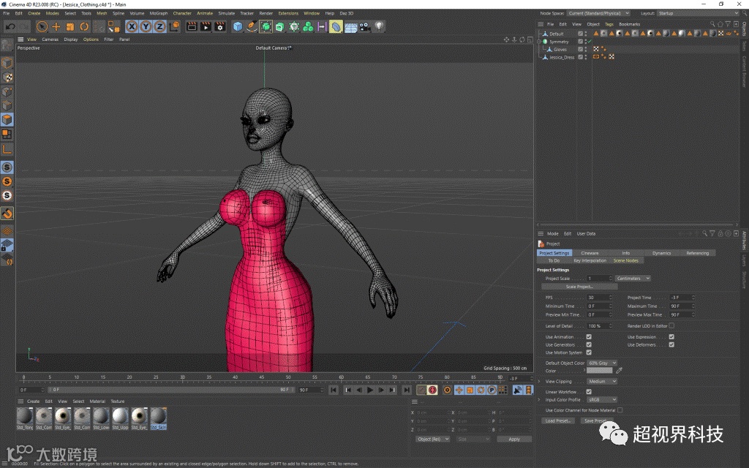Viewport: 749px width, 468px height.
Task: Select the Move tool icon
Action: (56, 26)
